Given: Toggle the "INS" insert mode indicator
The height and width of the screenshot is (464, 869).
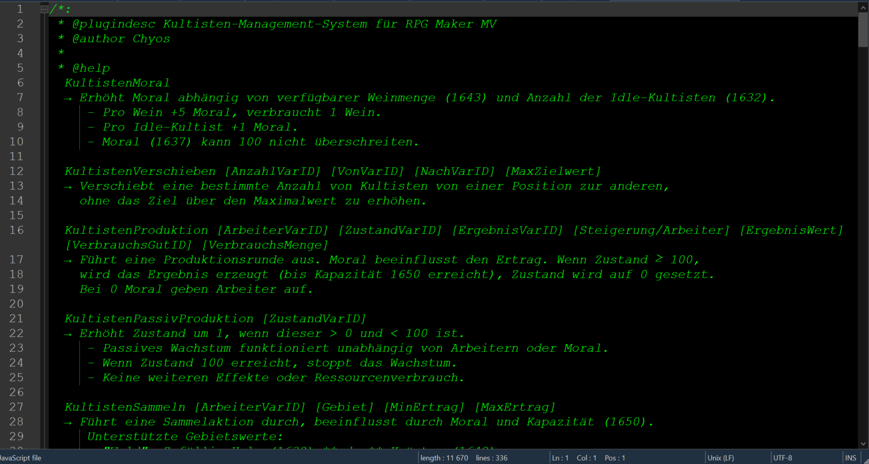Looking at the screenshot, I should click(851, 458).
